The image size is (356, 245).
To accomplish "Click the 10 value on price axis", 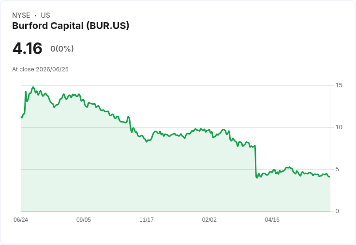I will click(339, 127).
